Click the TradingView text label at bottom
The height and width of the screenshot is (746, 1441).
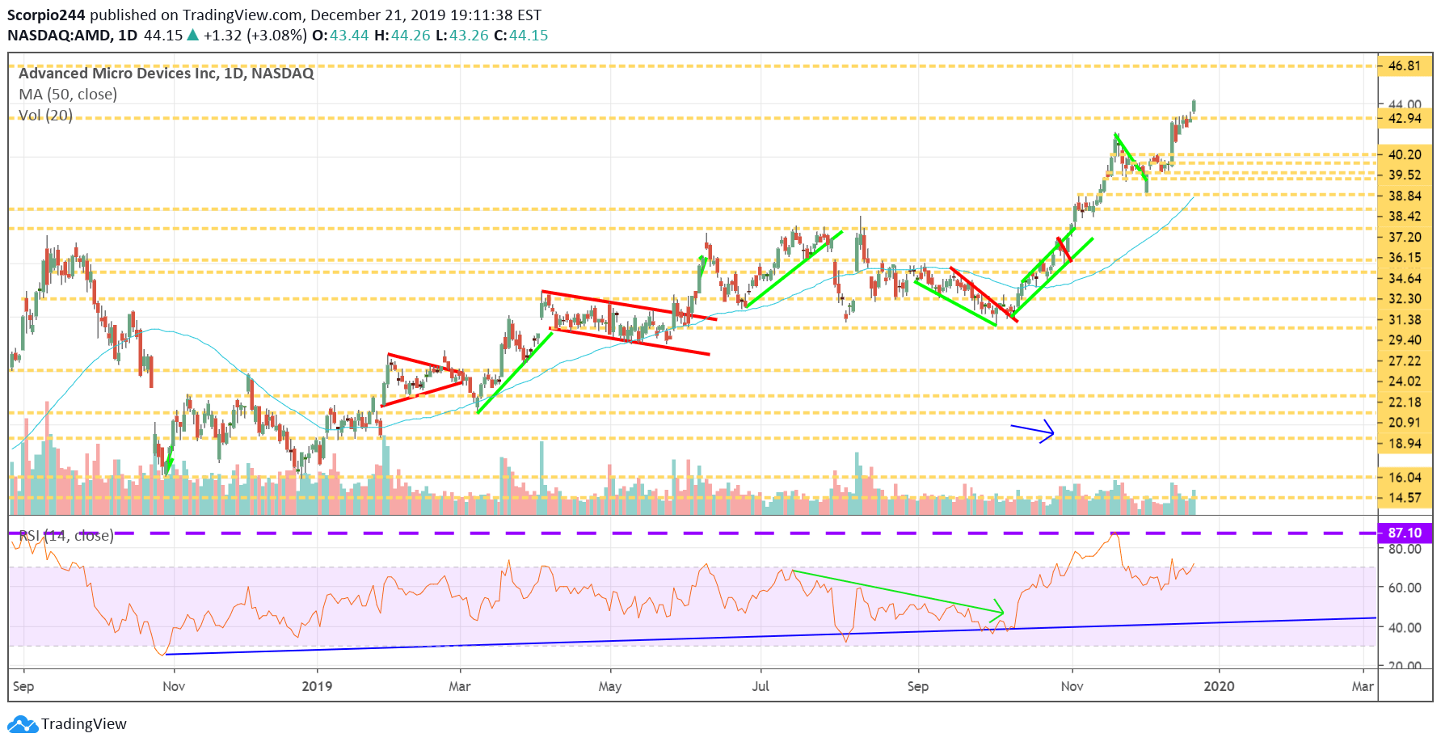click(x=84, y=724)
